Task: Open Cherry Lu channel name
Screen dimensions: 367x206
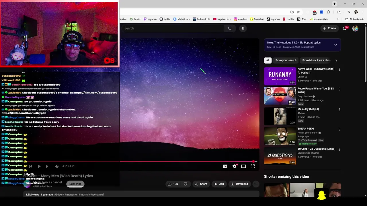Action: coord(302,77)
